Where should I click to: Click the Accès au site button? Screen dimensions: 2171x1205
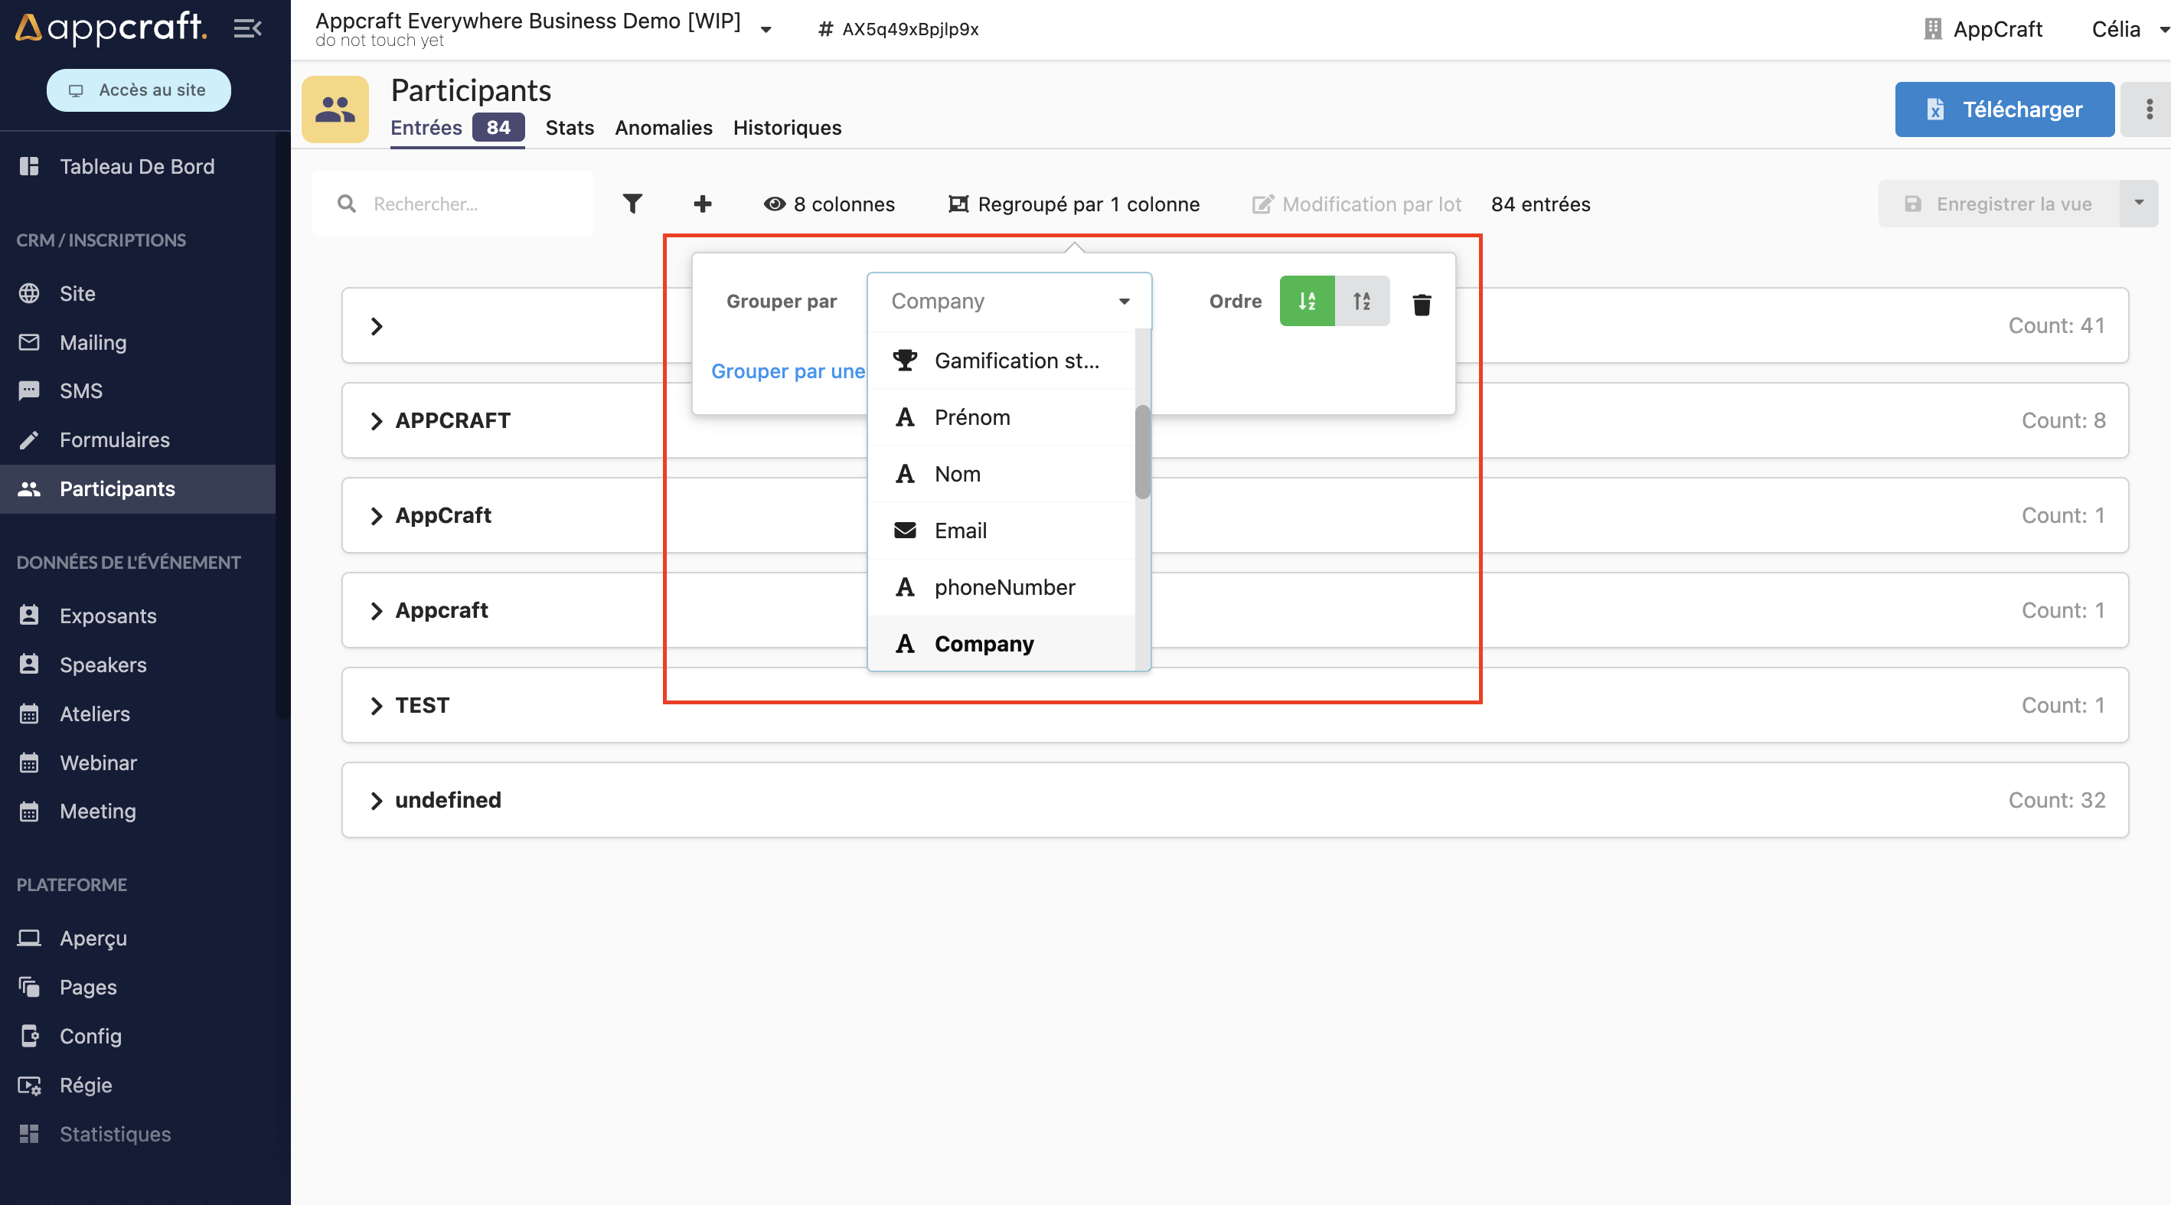tap(139, 90)
